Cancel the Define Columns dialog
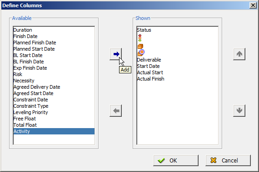The width and height of the screenshot is (259, 172). pyautogui.click(x=228, y=161)
